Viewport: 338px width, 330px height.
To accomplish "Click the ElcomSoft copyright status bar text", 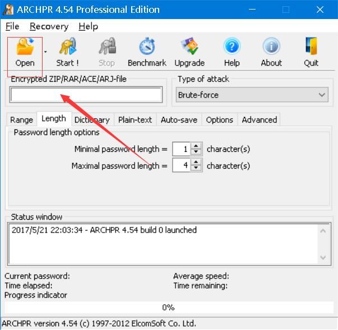I will pyautogui.click(x=99, y=323).
